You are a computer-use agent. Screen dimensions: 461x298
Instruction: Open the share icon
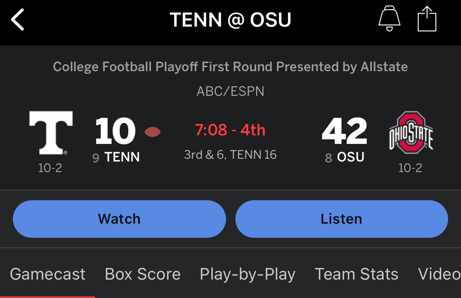point(427,20)
